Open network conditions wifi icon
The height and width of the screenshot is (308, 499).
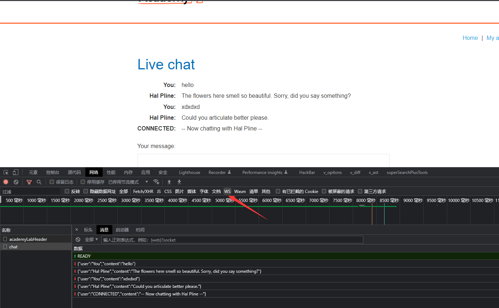[156, 182]
